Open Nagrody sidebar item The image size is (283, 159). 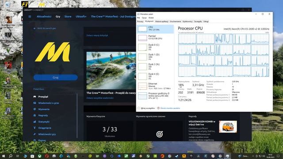(41, 115)
